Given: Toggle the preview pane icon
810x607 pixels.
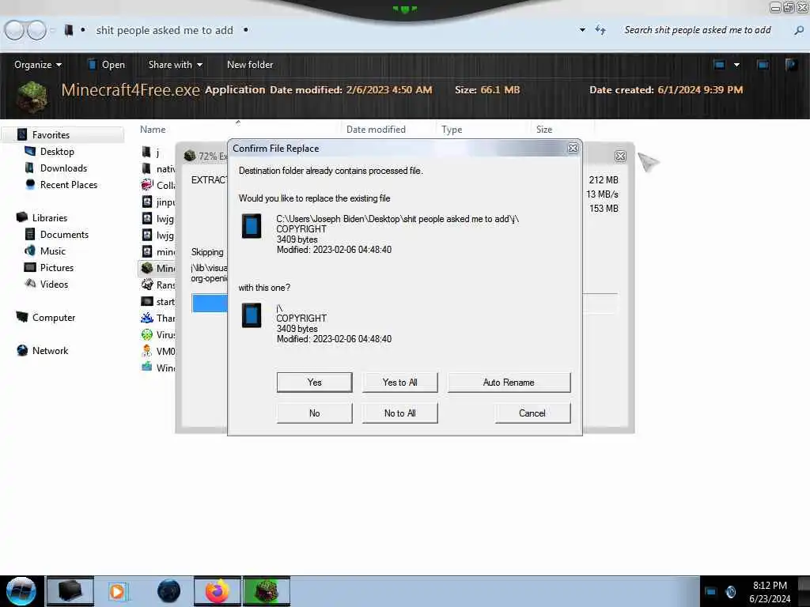Looking at the screenshot, I should [763, 65].
